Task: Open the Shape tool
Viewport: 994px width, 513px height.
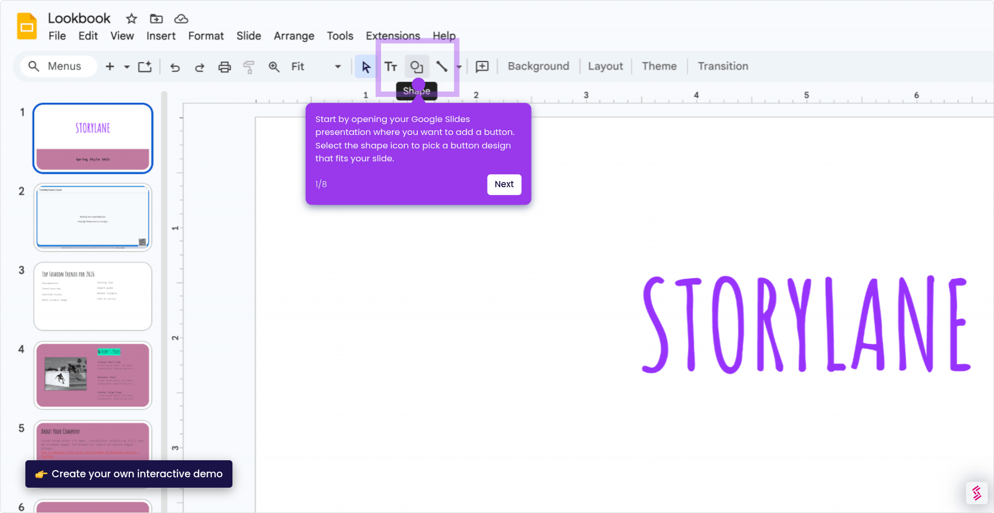Action: 417,67
